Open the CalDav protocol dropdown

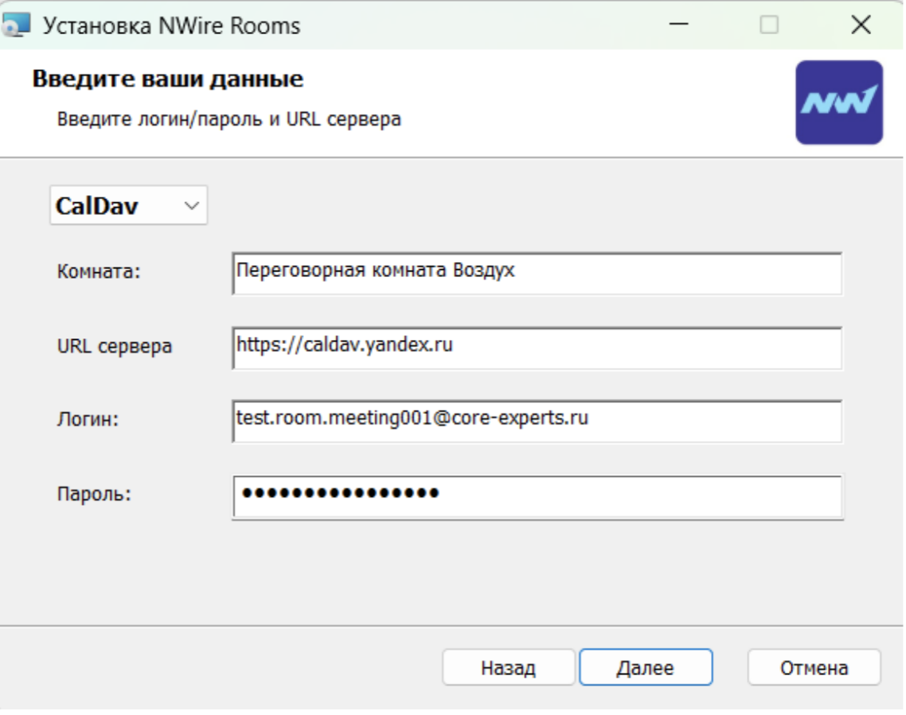pos(128,206)
